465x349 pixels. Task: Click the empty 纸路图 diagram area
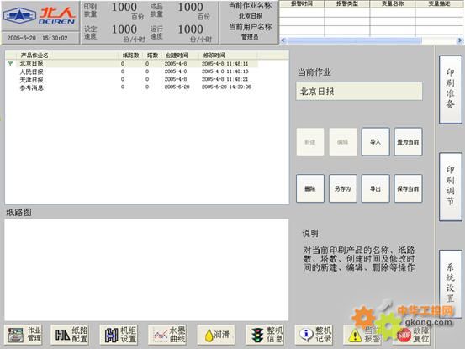pos(146,270)
